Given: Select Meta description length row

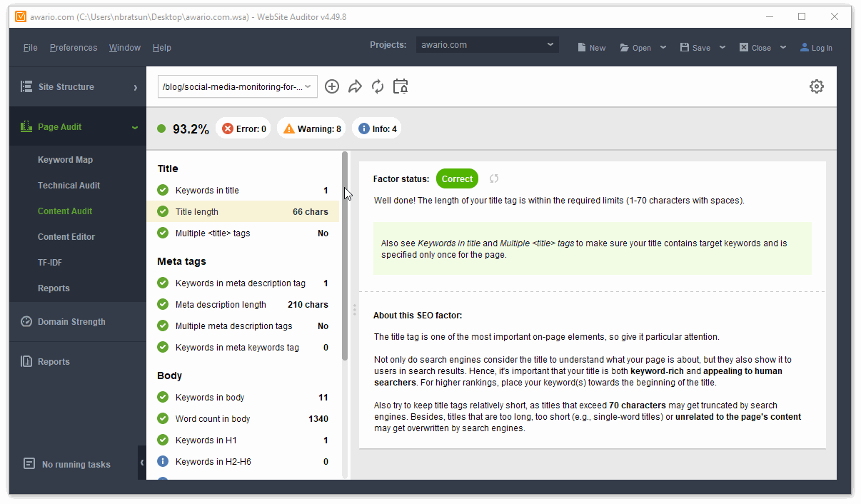Looking at the screenshot, I should point(243,304).
